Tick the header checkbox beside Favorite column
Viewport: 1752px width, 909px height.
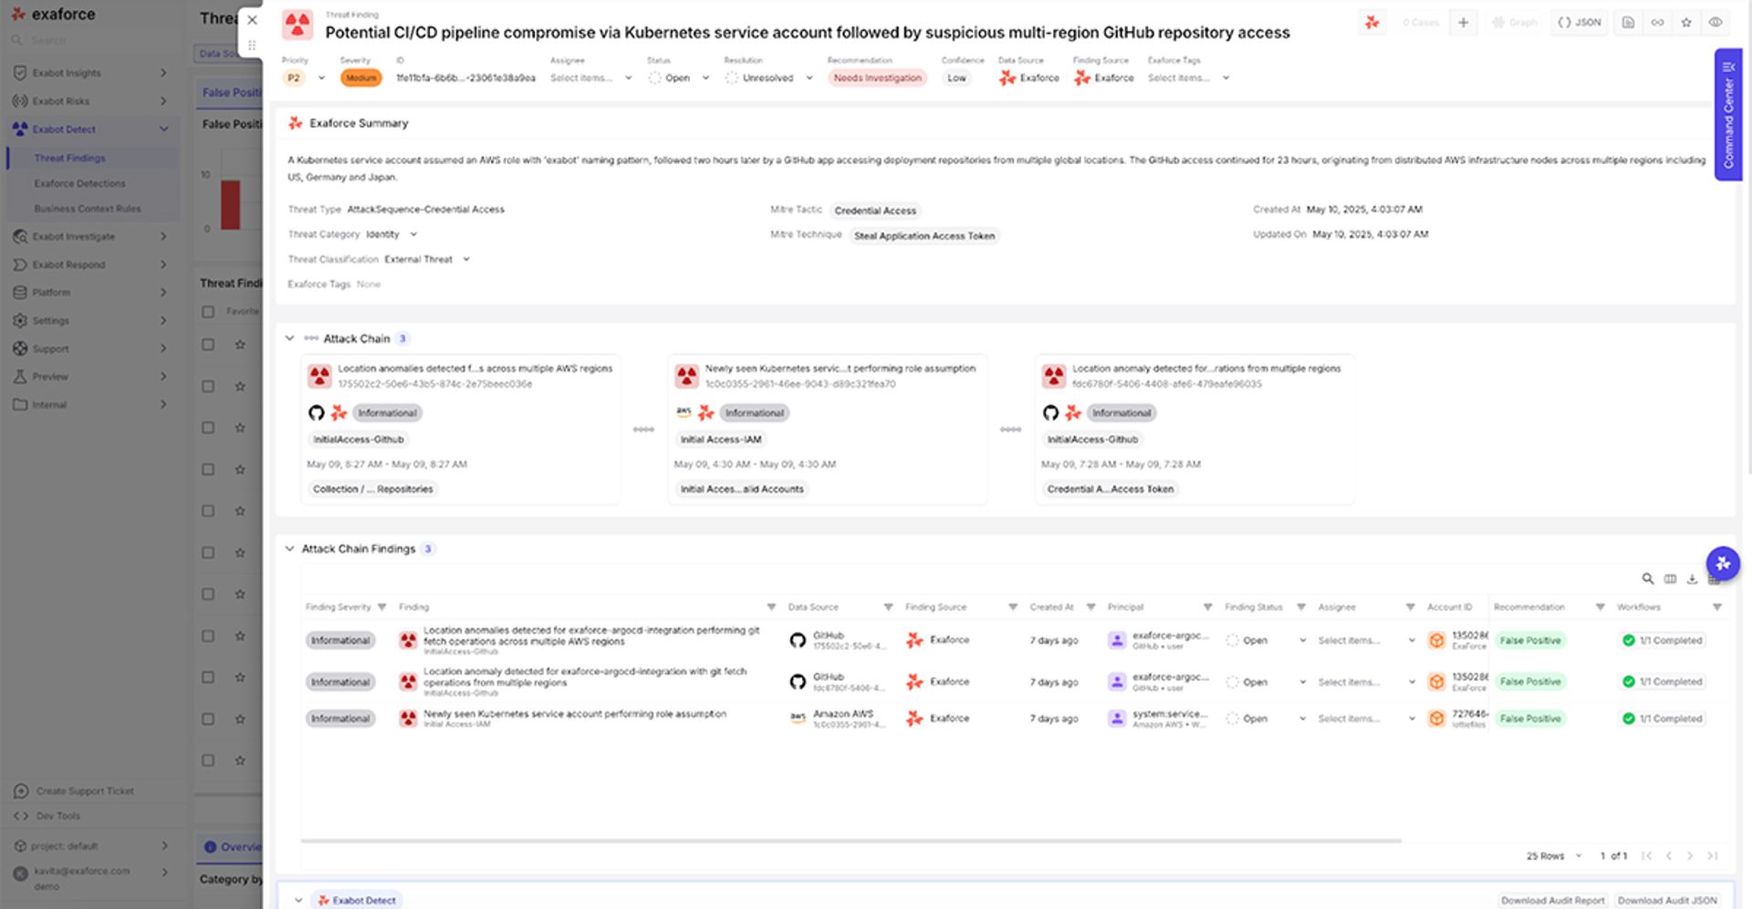click(208, 312)
